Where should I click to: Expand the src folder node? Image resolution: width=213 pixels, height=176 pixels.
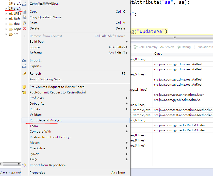click(6, 34)
